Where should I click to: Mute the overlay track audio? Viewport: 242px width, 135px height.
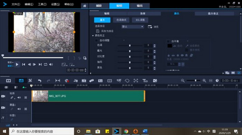[x=19, y=109]
